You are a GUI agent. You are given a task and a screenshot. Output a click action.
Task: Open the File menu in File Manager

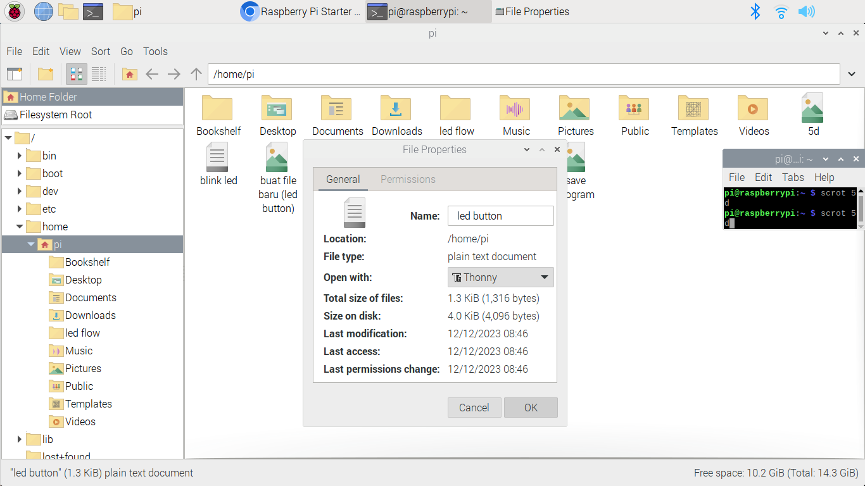(x=14, y=51)
